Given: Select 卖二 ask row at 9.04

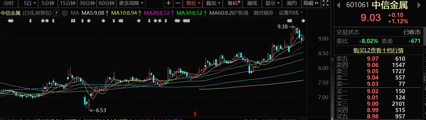Looking at the screenshot, I should click(378, 77).
